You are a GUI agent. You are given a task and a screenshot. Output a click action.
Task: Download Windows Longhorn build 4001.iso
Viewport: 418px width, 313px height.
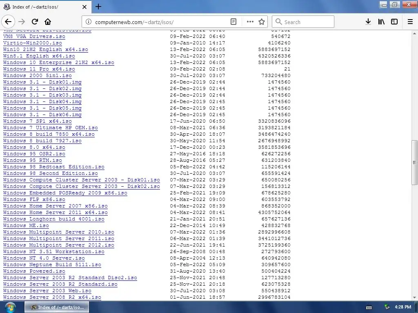[54, 219]
